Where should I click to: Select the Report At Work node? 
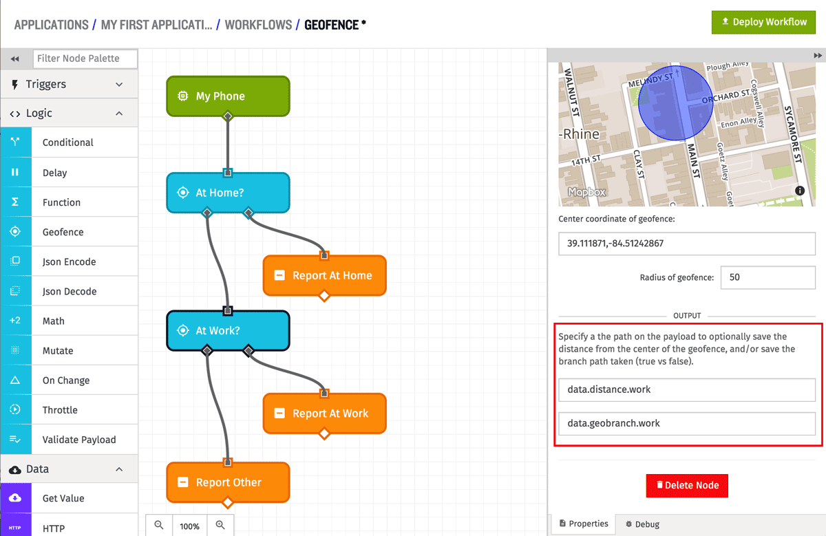[324, 414]
